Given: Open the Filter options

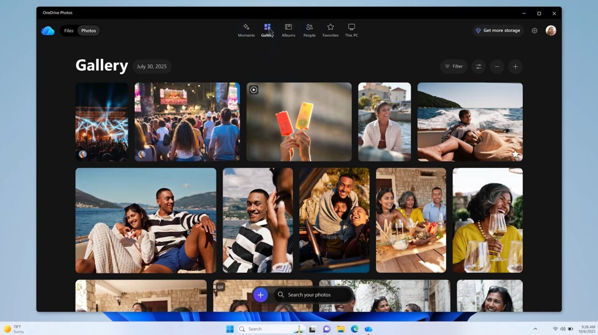Looking at the screenshot, I should point(453,66).
